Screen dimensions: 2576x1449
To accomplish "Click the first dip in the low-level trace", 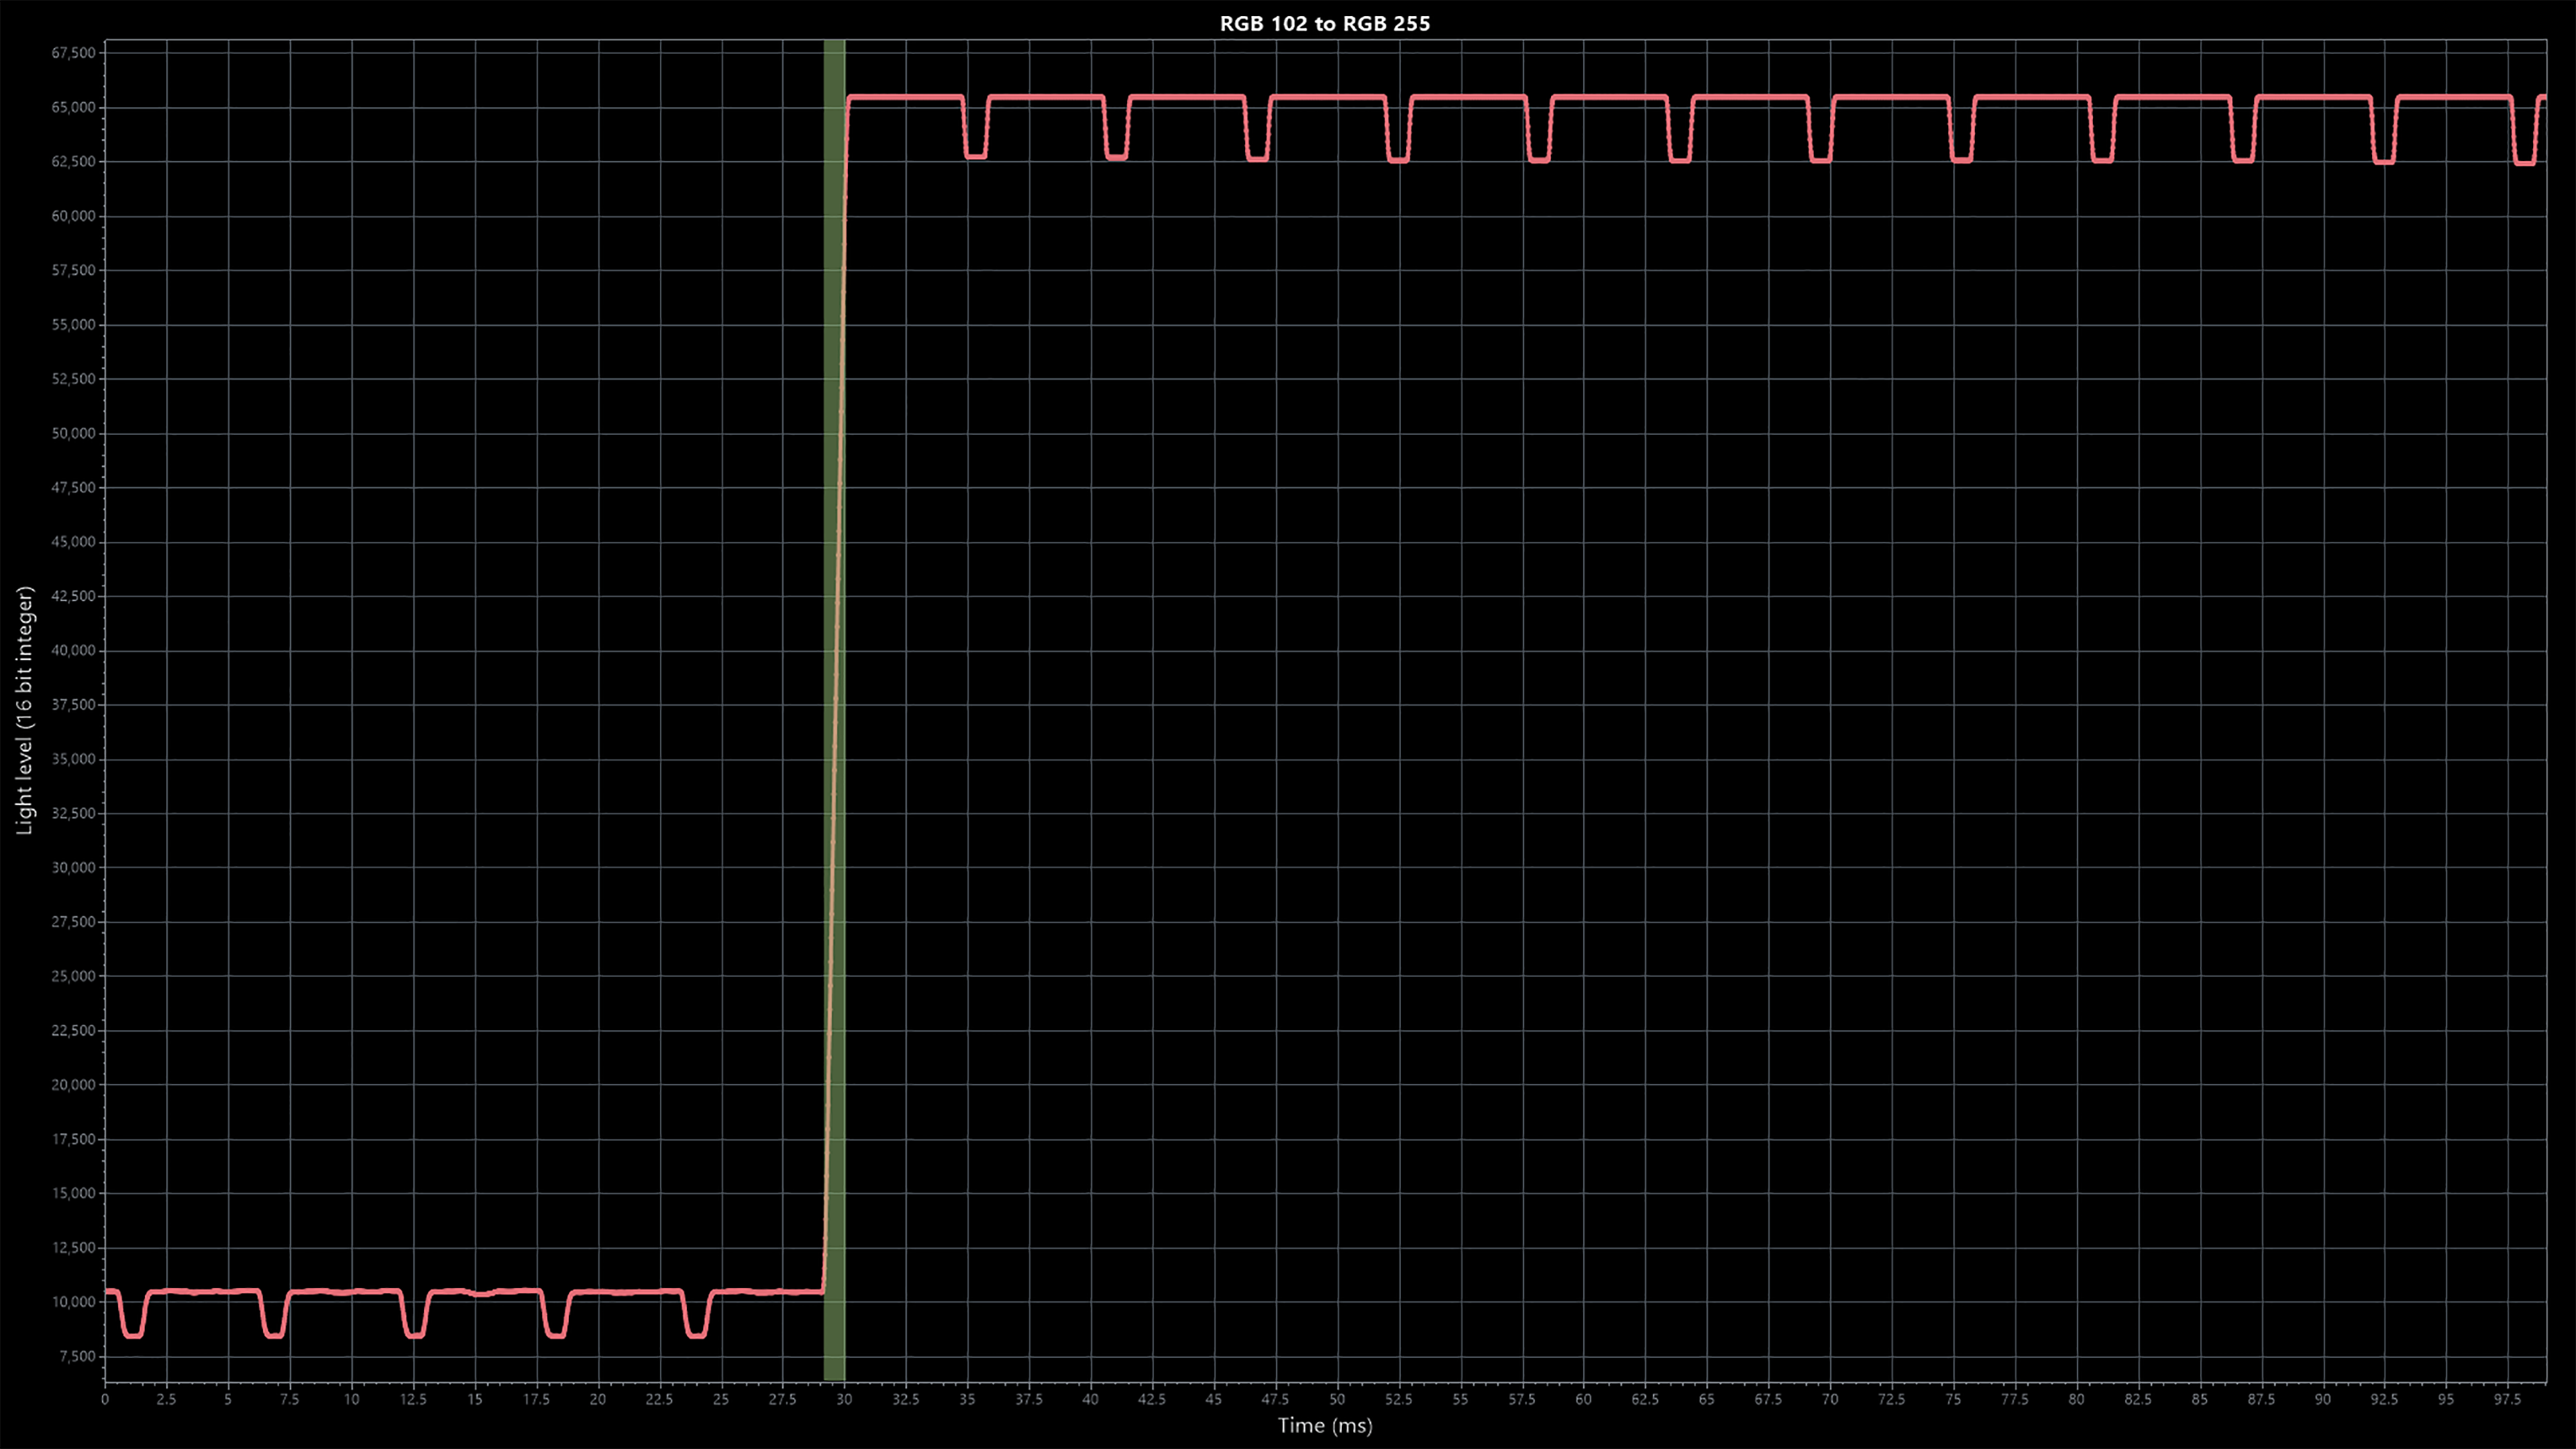I will tap(133, 1334).
